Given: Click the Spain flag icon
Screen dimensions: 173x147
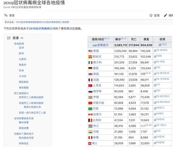Looking at the screenshot, I should tap(90, 57).
